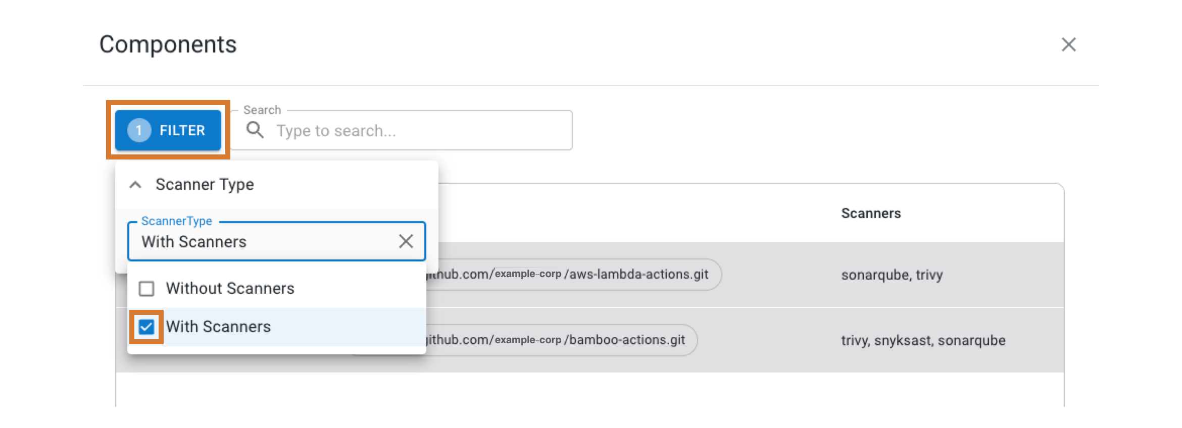This screenshot has width=1182, height=428.
Task: Click the Scanner Type section heading
Action: pos(205,185)
